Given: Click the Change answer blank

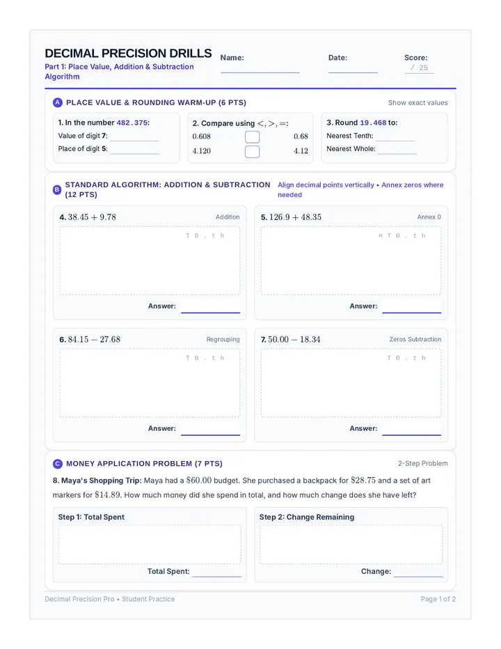Looking at the screenshot, I should pos(418,572).
